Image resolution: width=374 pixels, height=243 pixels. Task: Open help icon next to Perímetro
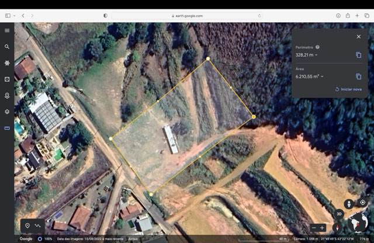click(317, 47)
